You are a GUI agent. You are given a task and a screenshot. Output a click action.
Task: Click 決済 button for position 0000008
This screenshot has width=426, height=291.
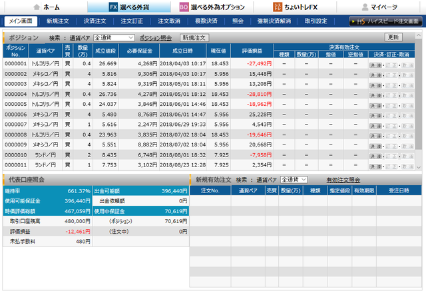click(375, 136)
